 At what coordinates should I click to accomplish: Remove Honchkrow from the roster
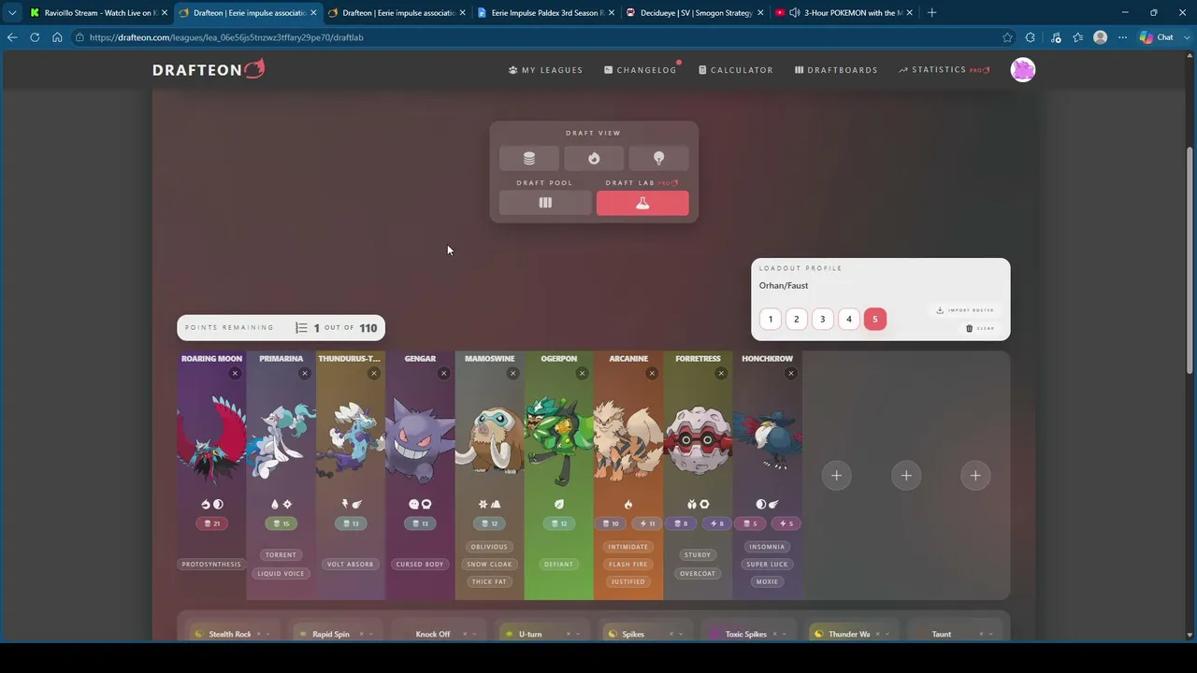790,374
